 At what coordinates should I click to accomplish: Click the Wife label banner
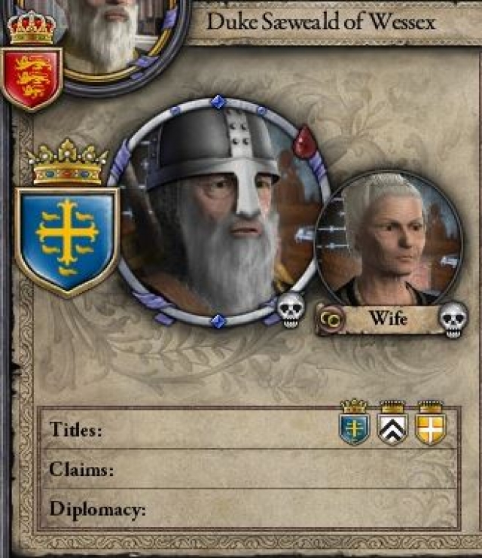388,318
